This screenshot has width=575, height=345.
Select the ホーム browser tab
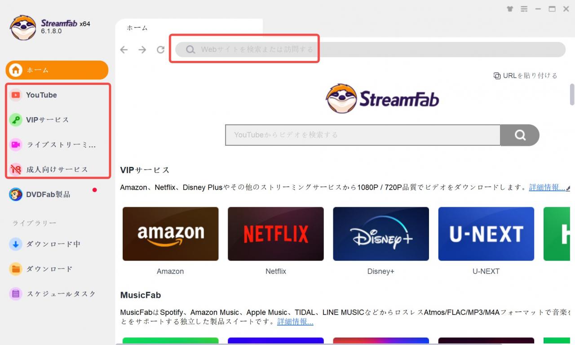(x=189, y=28)
